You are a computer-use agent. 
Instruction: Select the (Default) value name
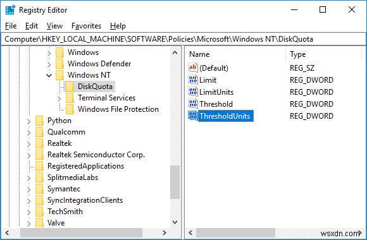pos(214,68)
